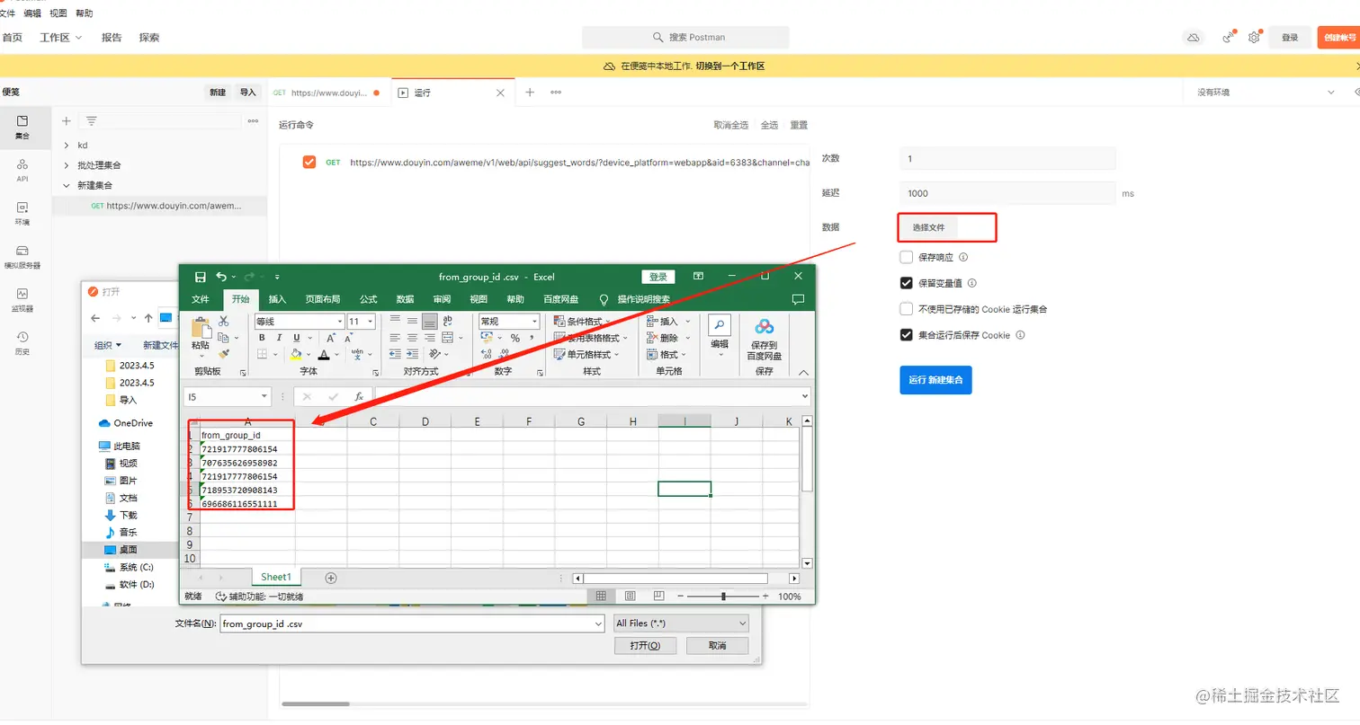Click the Excel fill color paint bucket
Image resolution: width=1360 pixels, height=725 pixels.
(296, 355)
